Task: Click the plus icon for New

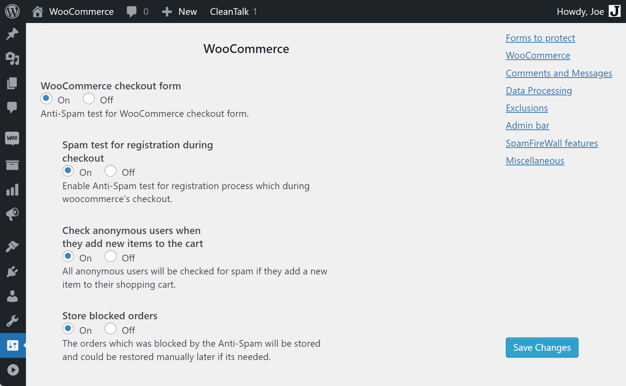Action: point(167,12)
